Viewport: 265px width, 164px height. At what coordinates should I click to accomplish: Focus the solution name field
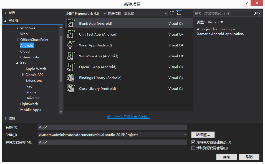113,142
